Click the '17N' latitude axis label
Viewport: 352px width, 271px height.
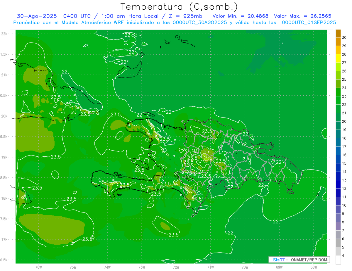click(x=4, y=239)
